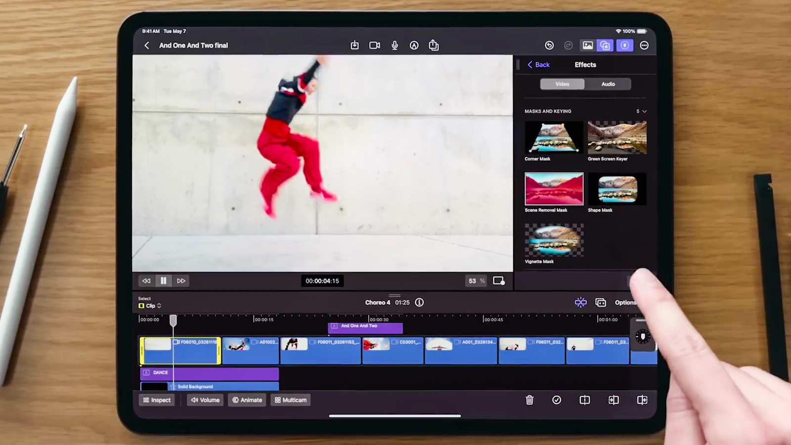791x445 pixels.
Task: Open the camera record icon
Action: (375, 45)
